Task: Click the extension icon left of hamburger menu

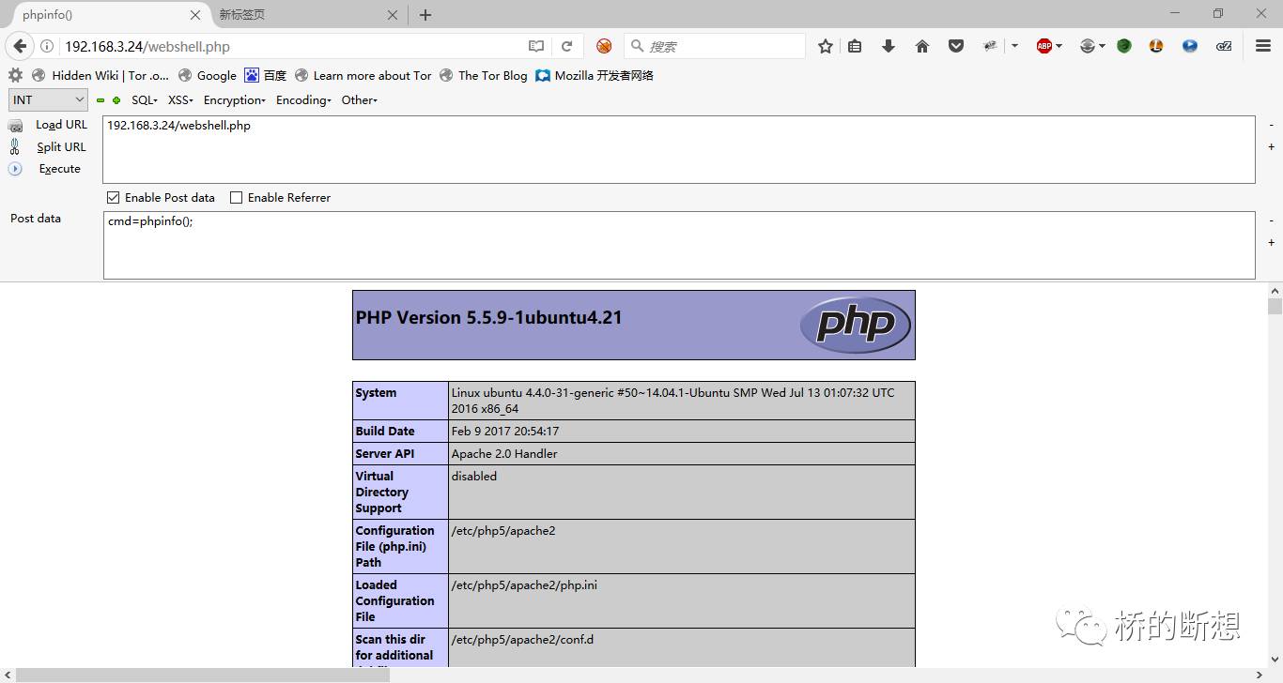Action: (x=1224, y=46)
